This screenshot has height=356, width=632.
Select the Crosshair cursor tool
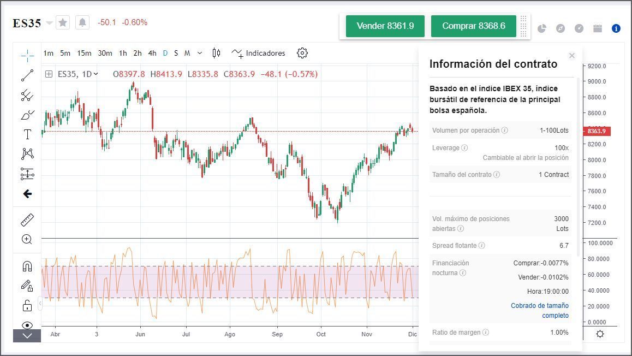click(26, 55)
